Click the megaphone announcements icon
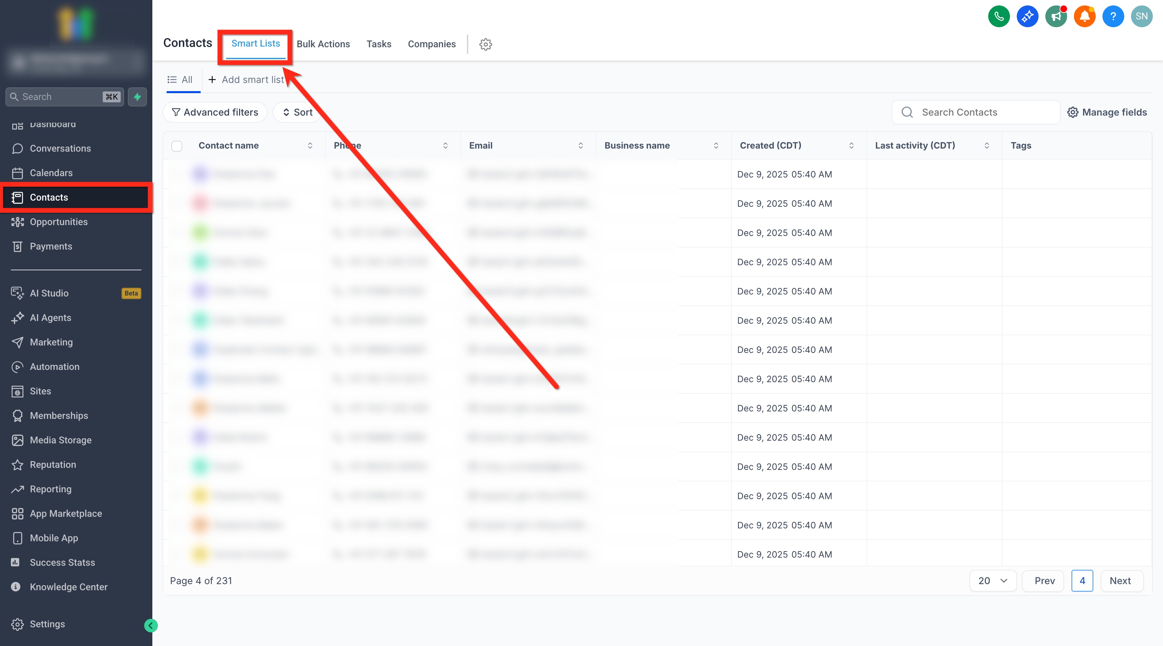The height and width of the screenshot is (646, 1163). click(1056, 17)
